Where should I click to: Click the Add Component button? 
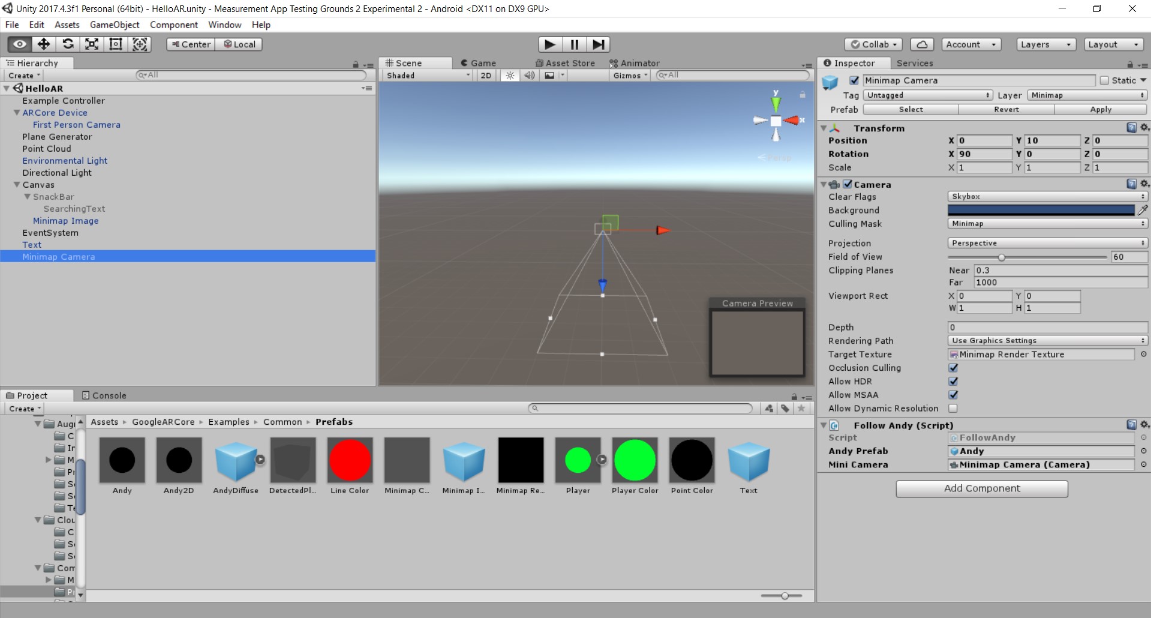[982, 488]
